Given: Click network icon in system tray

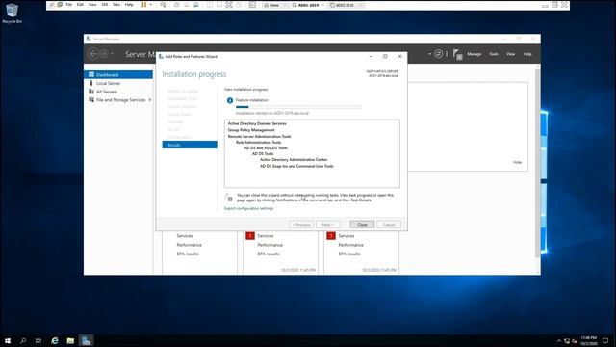Looking at the screenshot, I should point(567,341).
